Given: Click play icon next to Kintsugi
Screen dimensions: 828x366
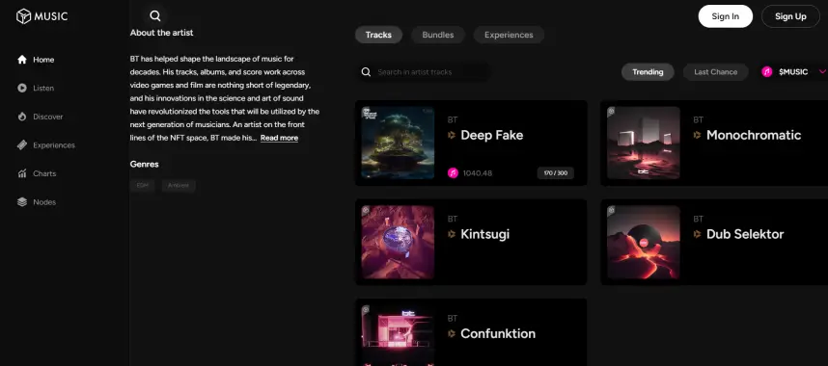Looking at the screenshot, I should pos(452,234).
